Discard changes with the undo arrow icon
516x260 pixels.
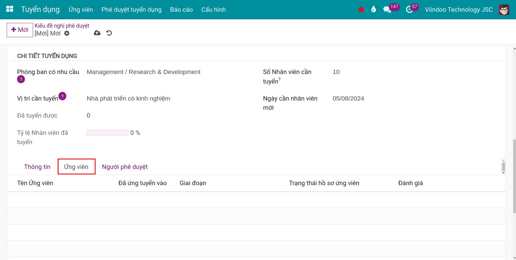(109, 33)
